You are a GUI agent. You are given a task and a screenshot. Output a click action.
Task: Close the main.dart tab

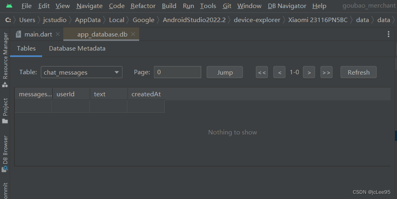(x=58, y=34)
